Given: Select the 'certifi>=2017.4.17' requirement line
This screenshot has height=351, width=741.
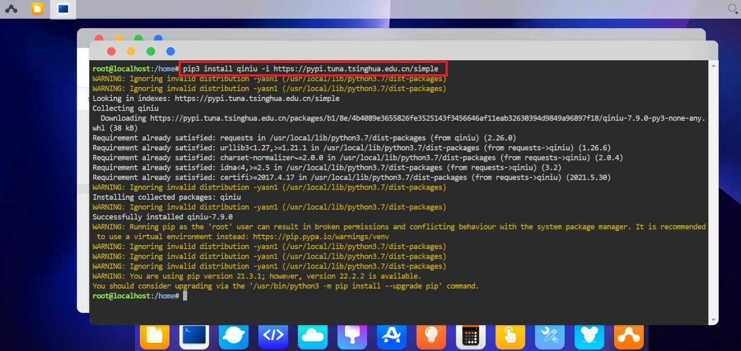Looking at the screenshot, I should point(352,178).
